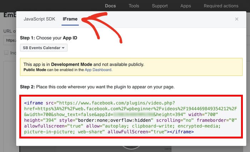
Task: Select the IFrame tab
Action: point(70,19)
